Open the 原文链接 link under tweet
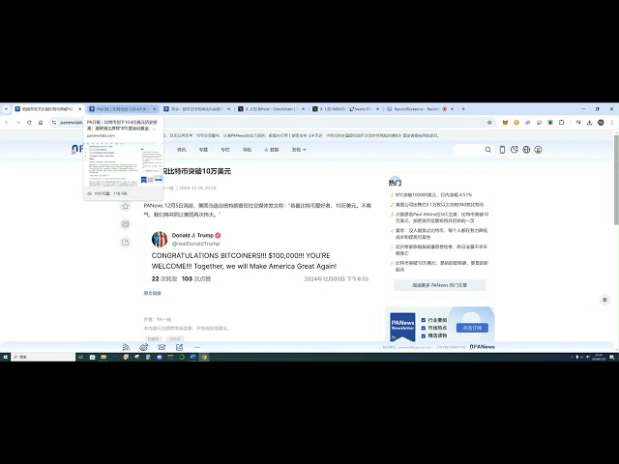619x464 pixels. click(x=153, y=293)
